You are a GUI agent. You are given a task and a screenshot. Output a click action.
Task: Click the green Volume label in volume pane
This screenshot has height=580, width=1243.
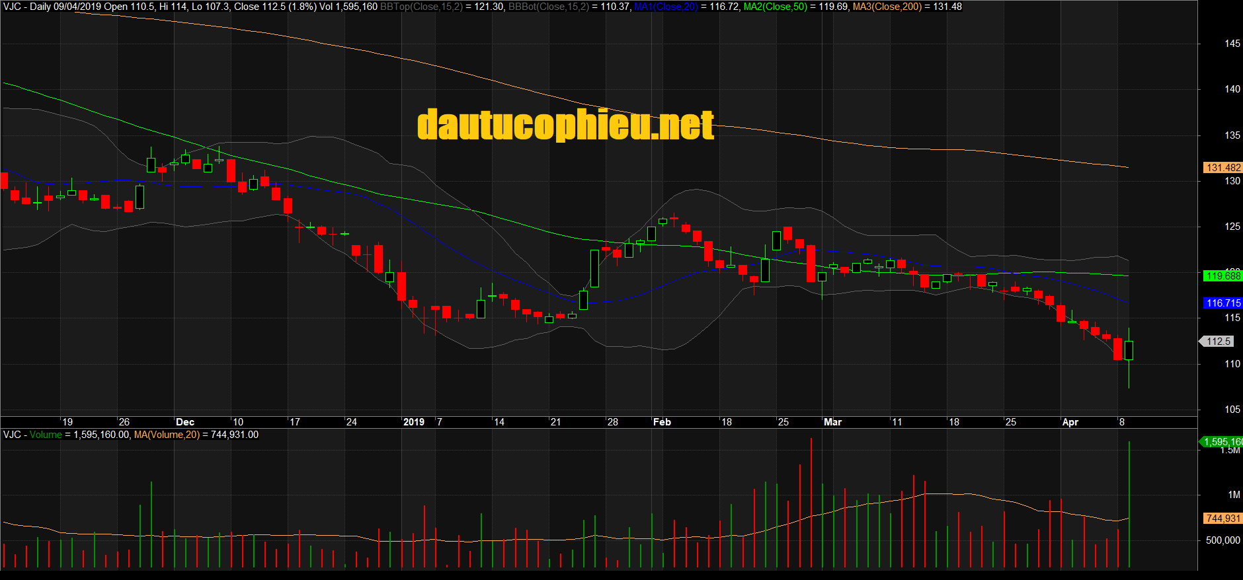click(x=46, y=435)
